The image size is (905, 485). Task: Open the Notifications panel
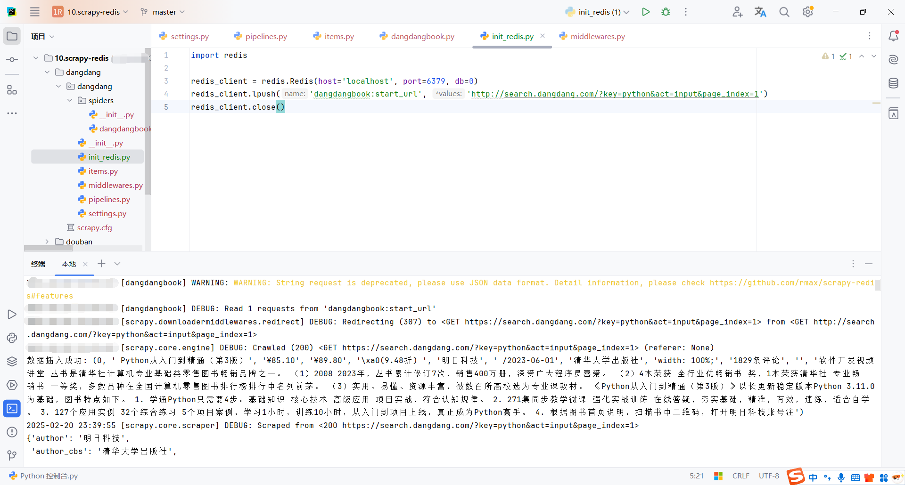click(x=893, y=36)
